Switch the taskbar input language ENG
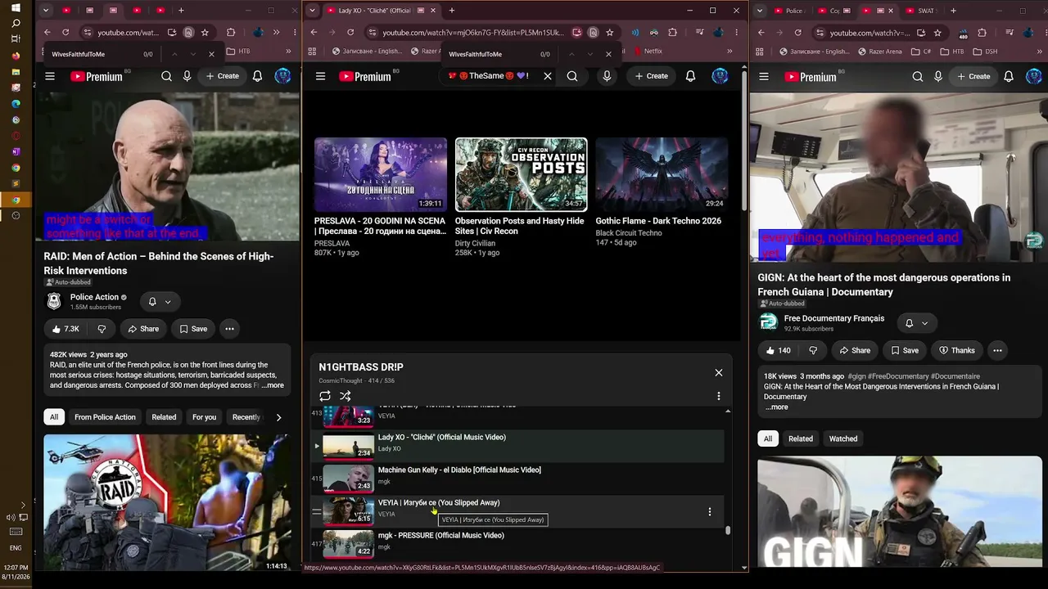This screenshot has height=589, width=1048. click(x=16, y=548)
